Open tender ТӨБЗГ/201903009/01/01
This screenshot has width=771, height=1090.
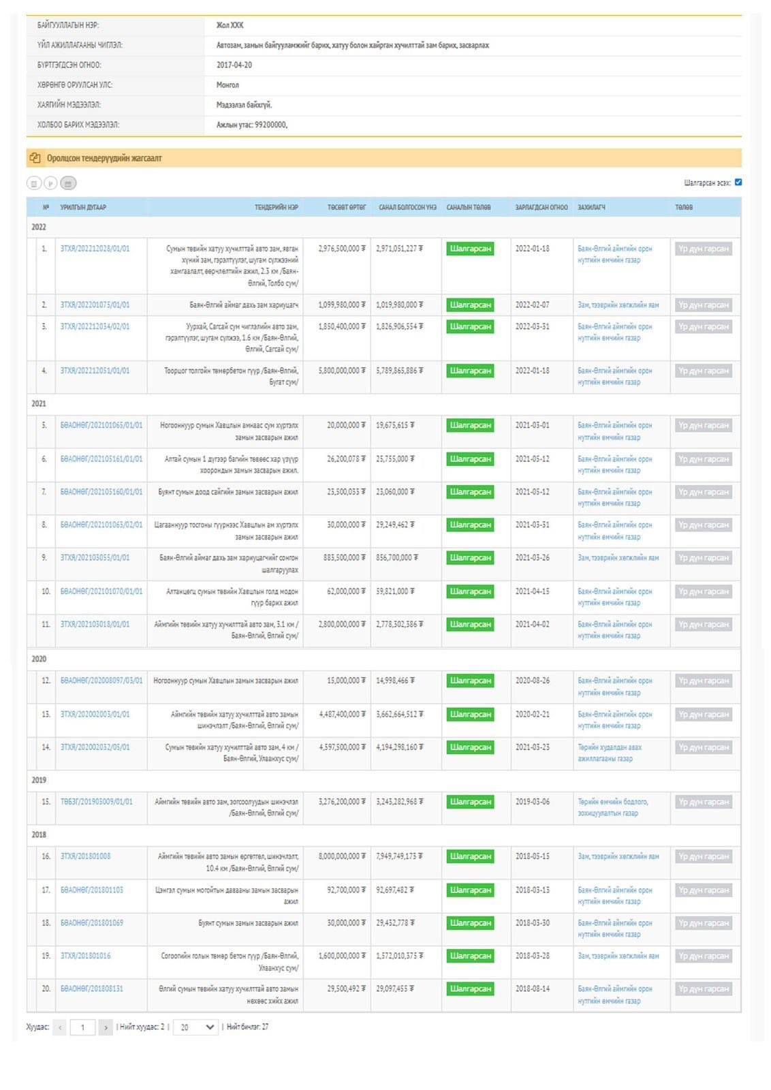coord(97,802)
